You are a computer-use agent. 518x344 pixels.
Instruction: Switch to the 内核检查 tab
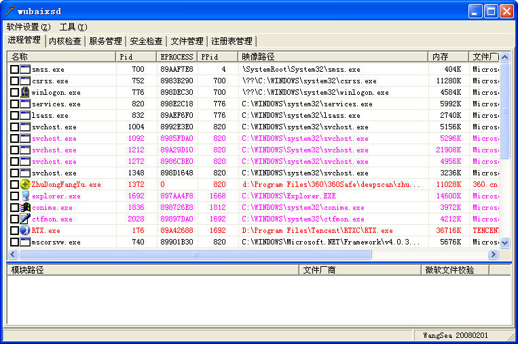pyautogui.click(x=65, y=41)
